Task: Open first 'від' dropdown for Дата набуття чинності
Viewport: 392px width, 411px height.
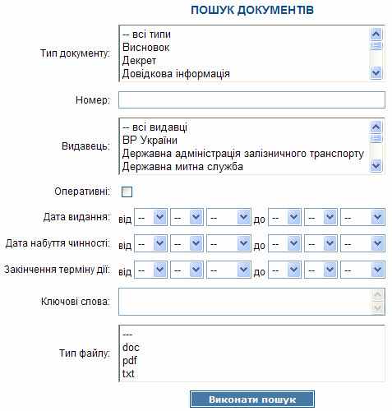Action: 150,243
